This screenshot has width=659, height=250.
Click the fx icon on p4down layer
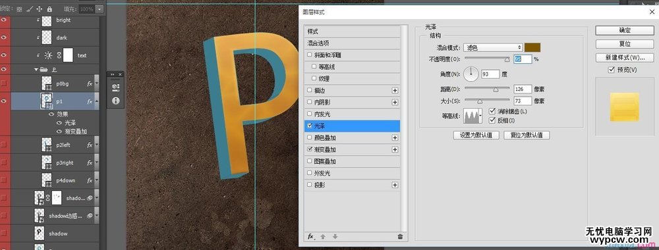point(90,180)
